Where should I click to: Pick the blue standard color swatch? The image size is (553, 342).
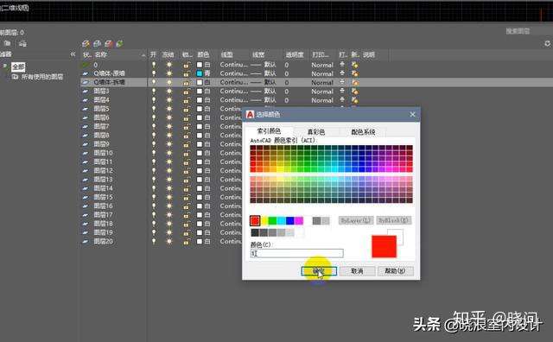[290, 221]
